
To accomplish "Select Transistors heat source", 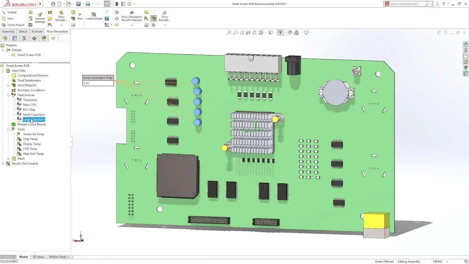I will [x=30, y=100].
